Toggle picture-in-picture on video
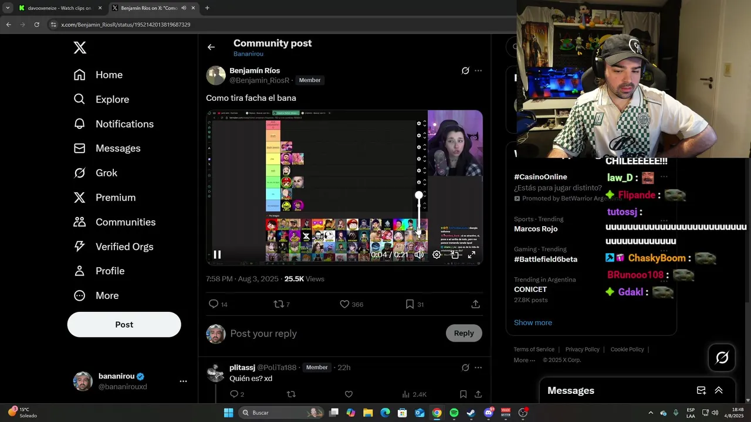This screenshot has width=751, height=422. (x=454, y=254)
